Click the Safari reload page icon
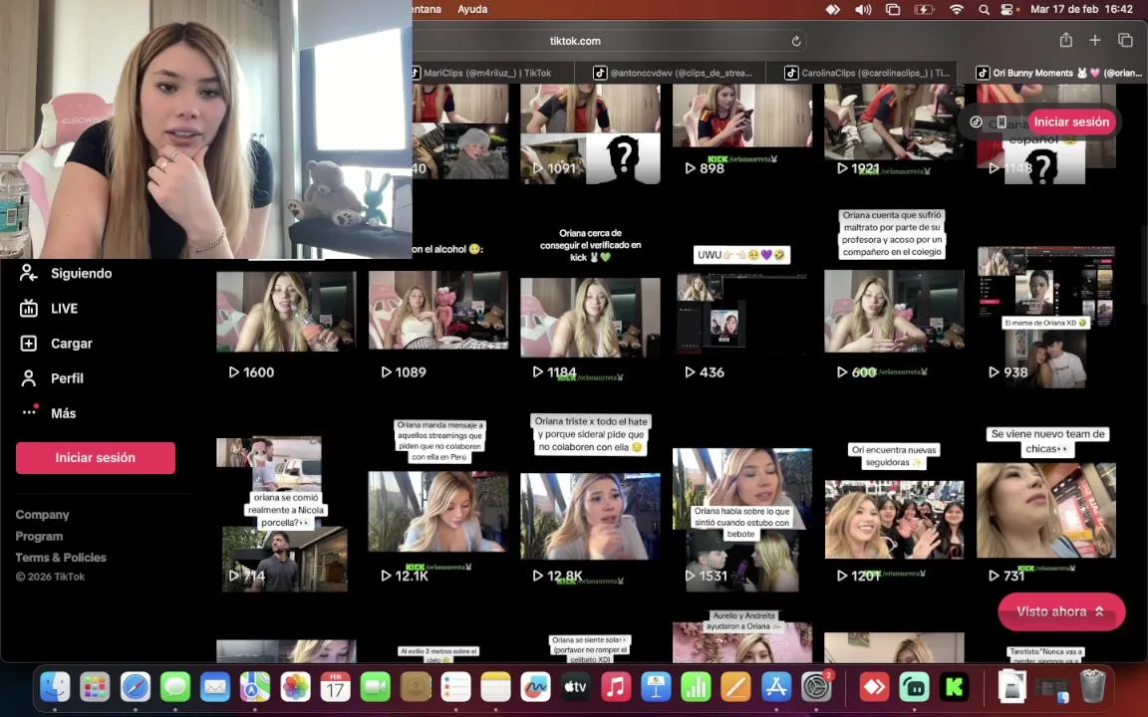This screenshot has height=717, width=1148. pos(796,41)
